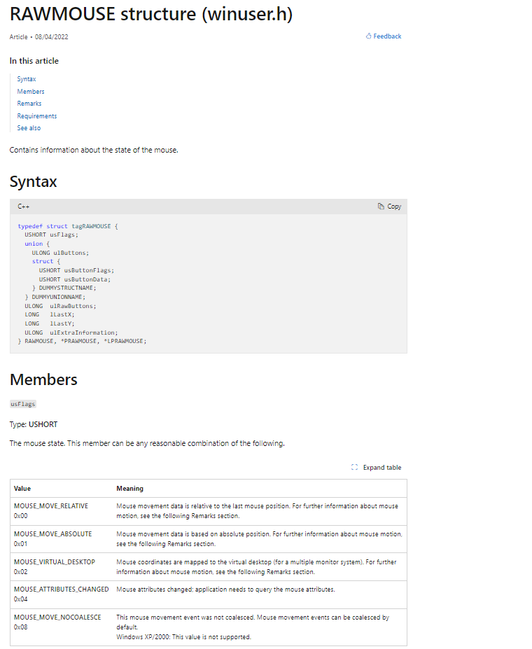Click the Feedback button
Viewport: 532px width, 649px height.
(384, 36)
